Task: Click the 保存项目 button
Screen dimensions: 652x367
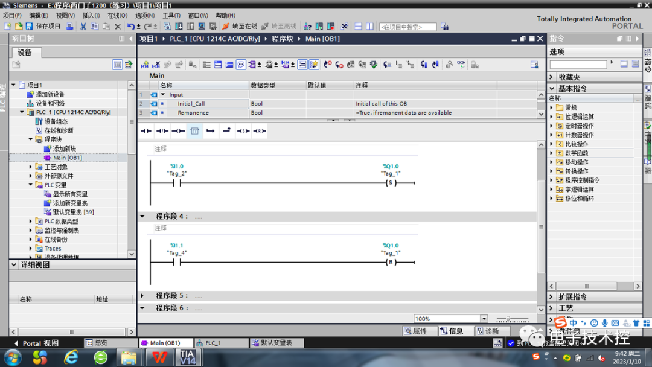Action: coord(41,25)
